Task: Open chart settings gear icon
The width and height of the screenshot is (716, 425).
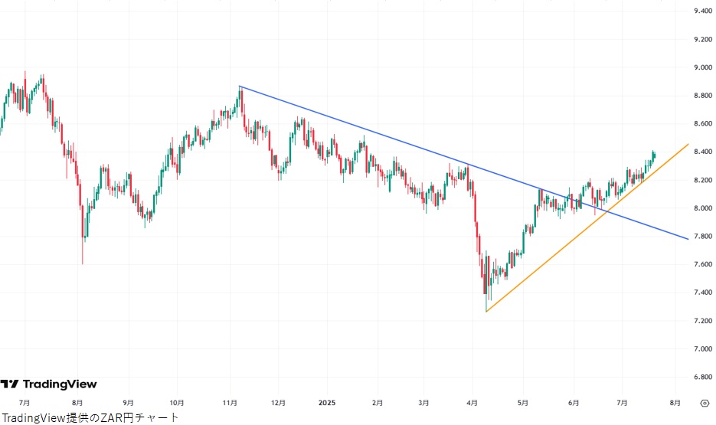Action: click(705, 403)
